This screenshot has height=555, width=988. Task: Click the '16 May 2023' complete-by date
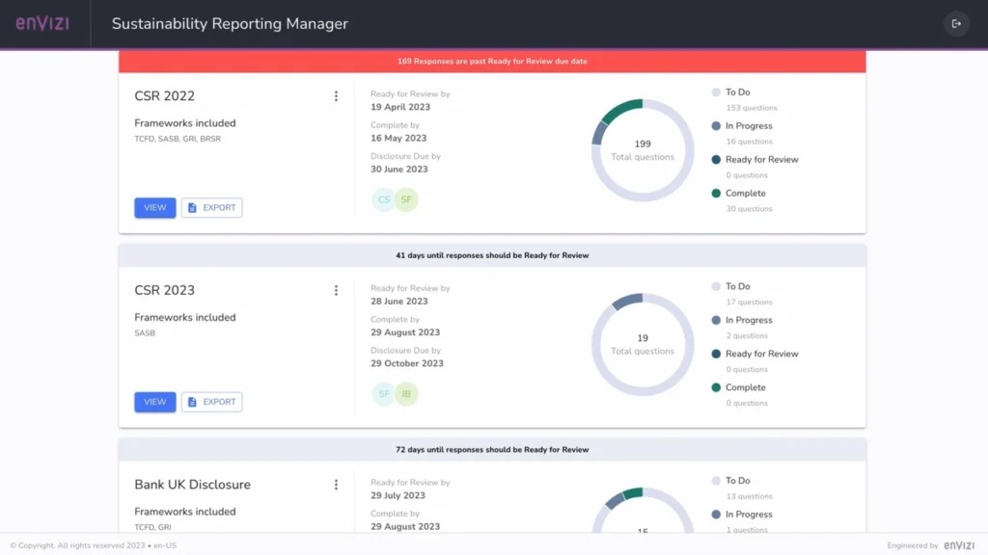click(398, 138)
